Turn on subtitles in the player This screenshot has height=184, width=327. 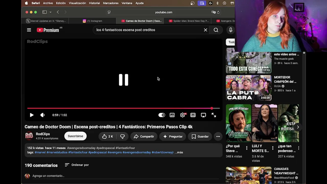[172, 115]
